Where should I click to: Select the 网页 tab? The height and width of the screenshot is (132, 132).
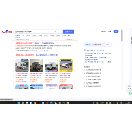click(18, 36)
